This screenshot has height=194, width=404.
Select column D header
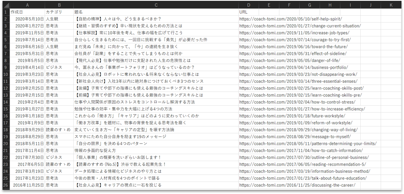(249, 5)
